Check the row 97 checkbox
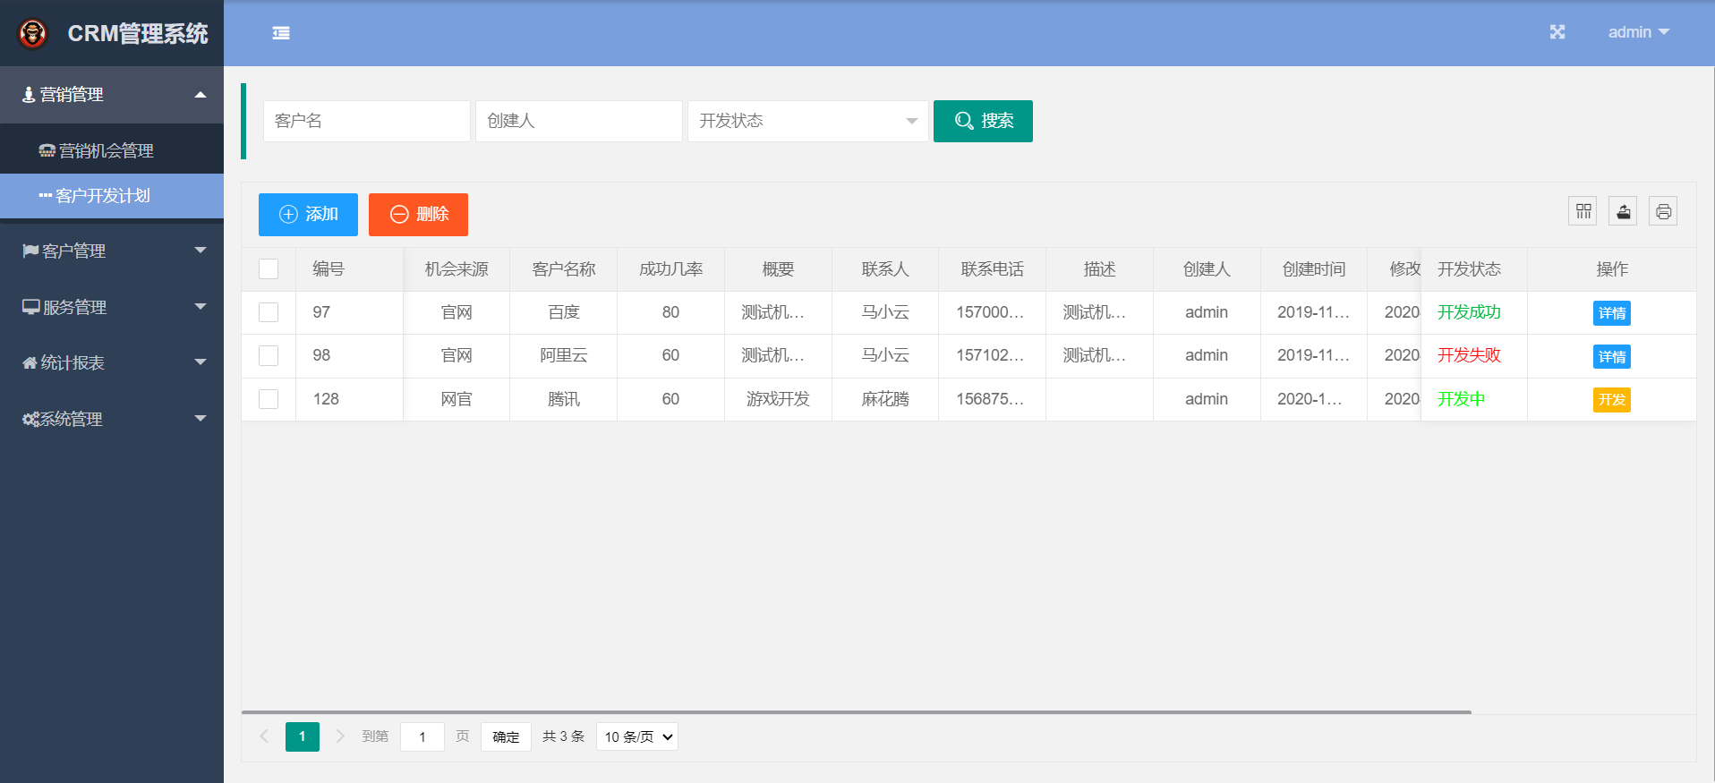The height and width of the screenshot is (783, 1715). (269, 312)
